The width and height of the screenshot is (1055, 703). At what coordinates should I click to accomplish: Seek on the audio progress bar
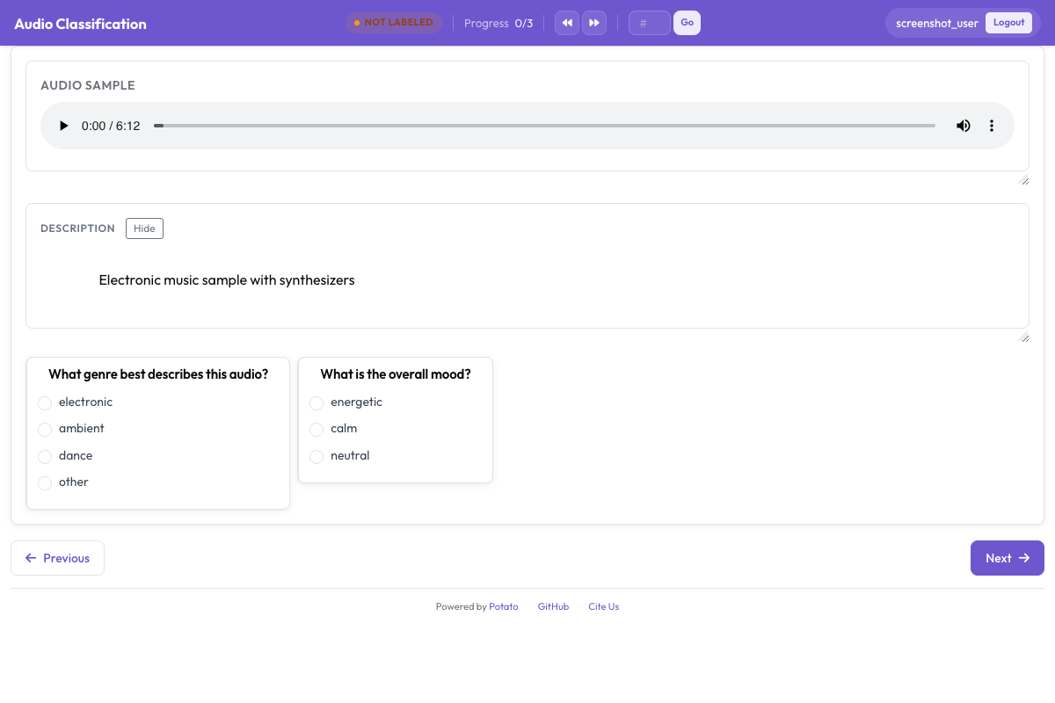coord(545,126)
